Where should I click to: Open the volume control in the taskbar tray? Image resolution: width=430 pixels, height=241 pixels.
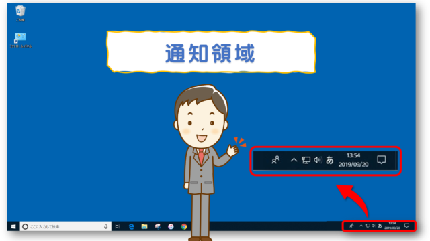pos(374,226)
